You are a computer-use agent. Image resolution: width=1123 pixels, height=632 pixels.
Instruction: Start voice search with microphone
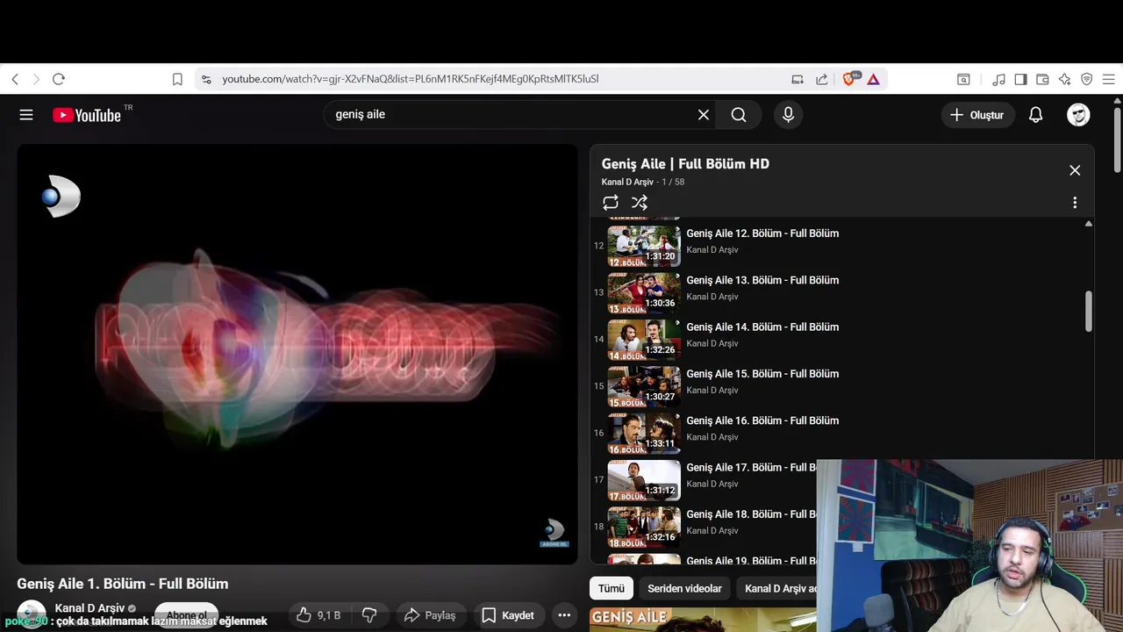(788, 115)
